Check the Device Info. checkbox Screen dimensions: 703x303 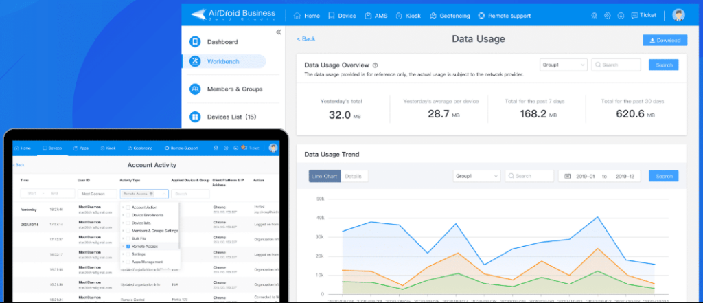128,223
